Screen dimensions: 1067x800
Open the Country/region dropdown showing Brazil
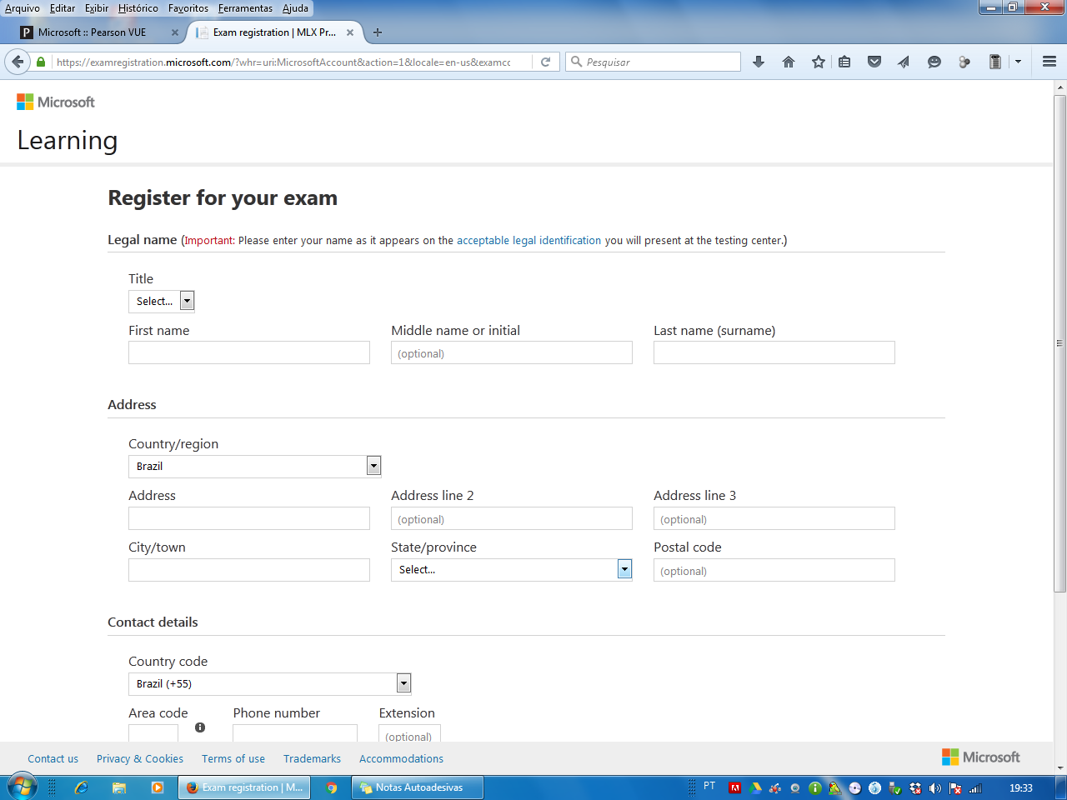coord(255,466)
